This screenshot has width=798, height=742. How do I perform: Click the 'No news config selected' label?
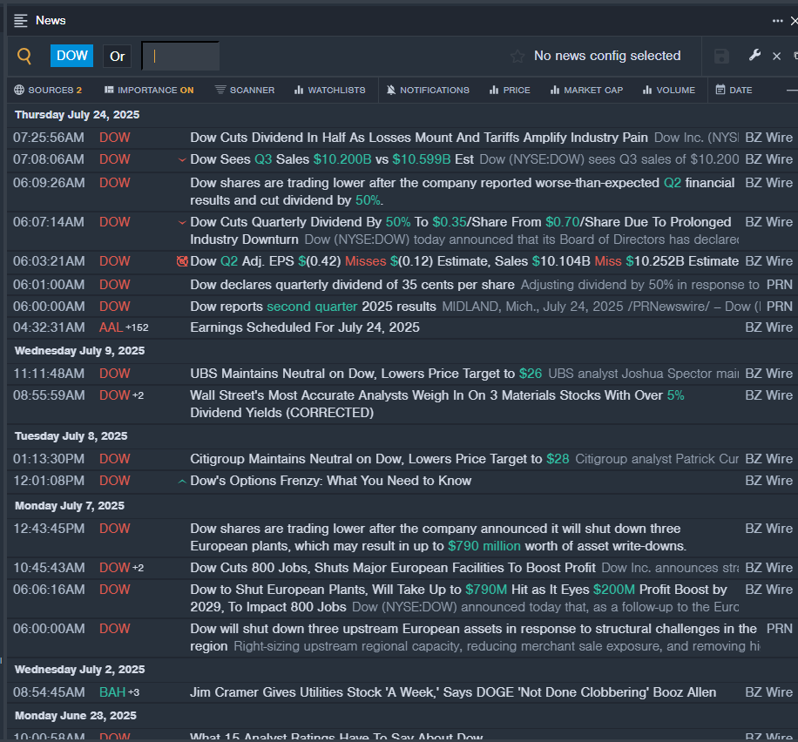pyautogui.click(x=607, y=56)
